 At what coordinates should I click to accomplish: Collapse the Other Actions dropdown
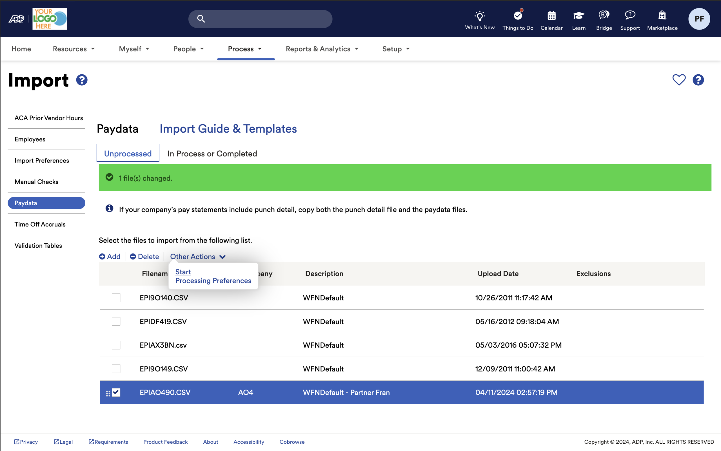tap(198, 257)
